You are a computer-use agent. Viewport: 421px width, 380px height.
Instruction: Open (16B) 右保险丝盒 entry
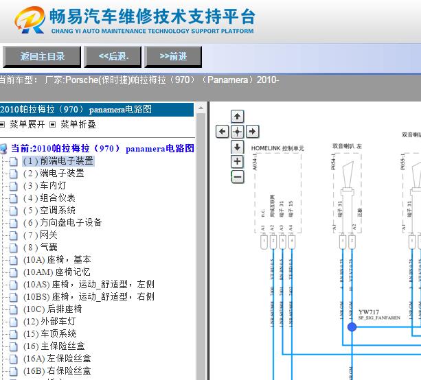pos(57,370)
